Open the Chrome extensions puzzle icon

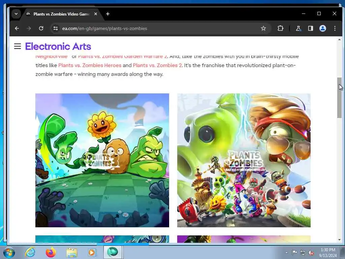tap(280, 28)
